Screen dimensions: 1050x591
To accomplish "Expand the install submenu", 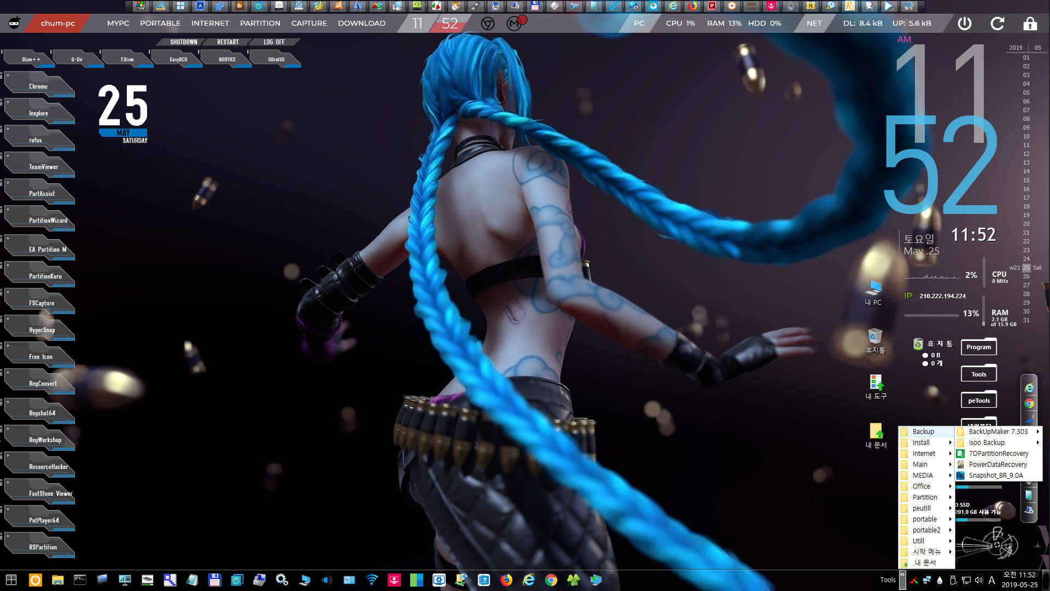I will pyautogui.click(x=926, y=443).
